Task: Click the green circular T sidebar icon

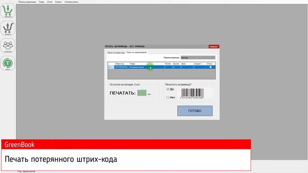Action: (x=8, y=63)
